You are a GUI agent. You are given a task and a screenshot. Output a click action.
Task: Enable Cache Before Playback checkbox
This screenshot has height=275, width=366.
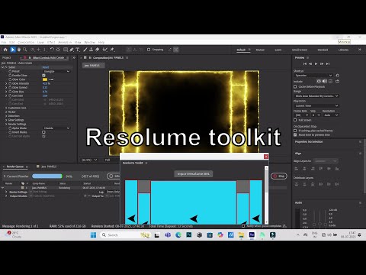[x=295, y=86]
